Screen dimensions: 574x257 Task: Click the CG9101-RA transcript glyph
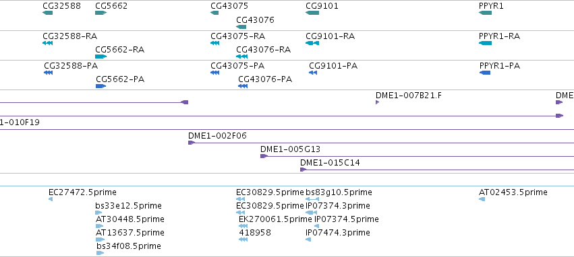pos(312,43)
